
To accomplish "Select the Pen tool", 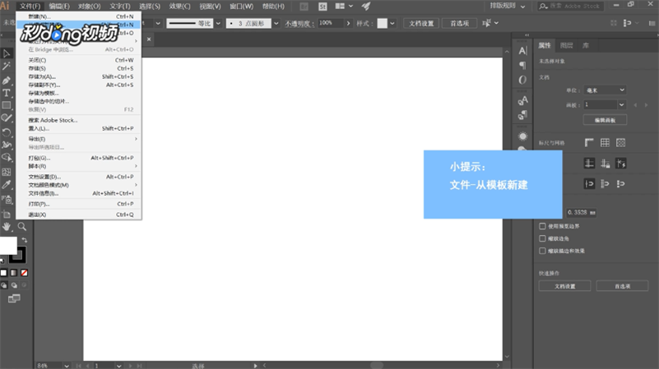I will pos(7,80).
